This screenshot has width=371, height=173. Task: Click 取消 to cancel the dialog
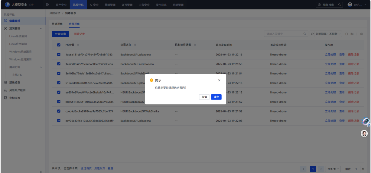[204, 97]
